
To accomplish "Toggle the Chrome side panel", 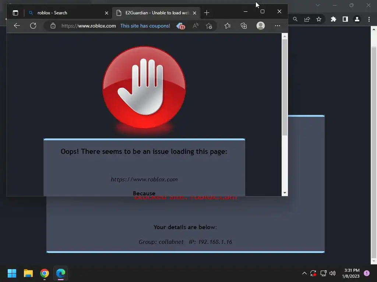I will pyautogui.click(x=345, y=19).
